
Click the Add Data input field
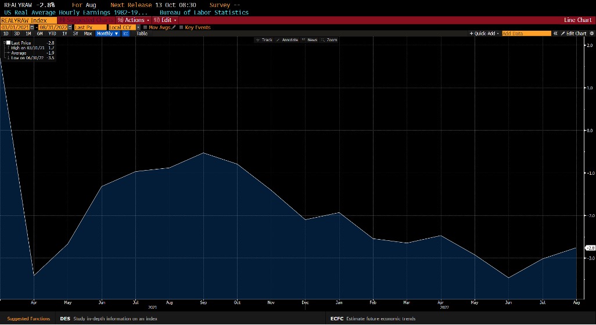pyautogui.click(x=526, y=34)
